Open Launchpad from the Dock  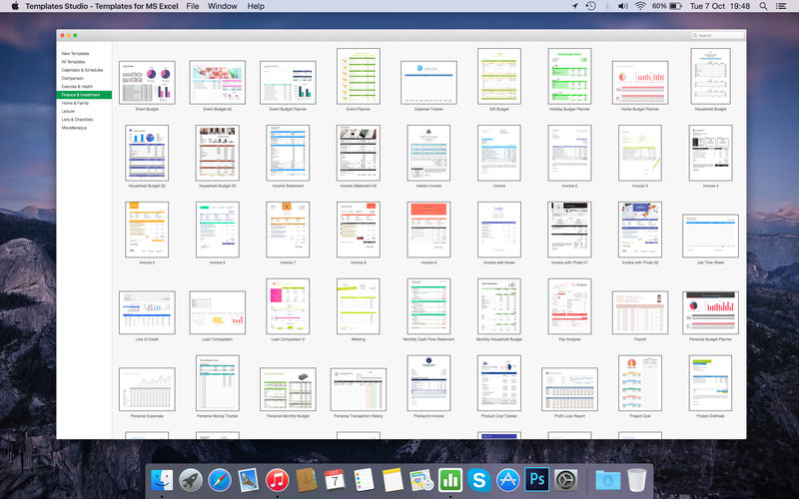coord(191,480)
